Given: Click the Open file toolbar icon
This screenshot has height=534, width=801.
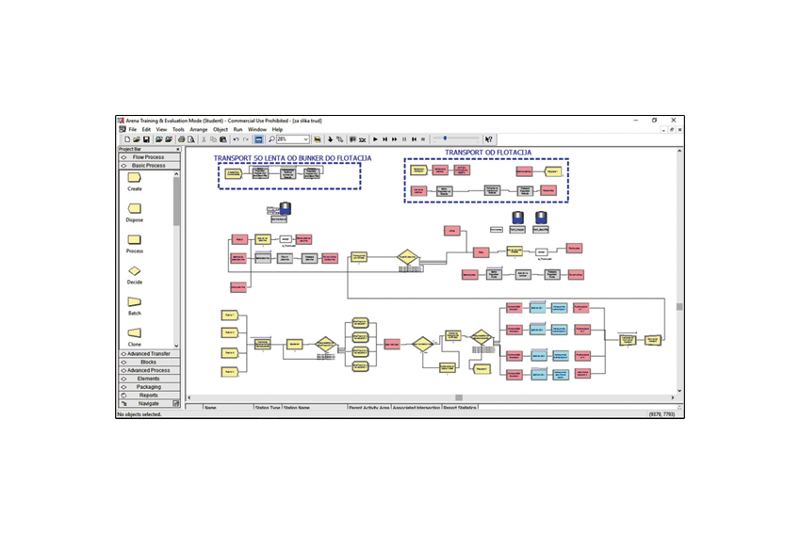Looking at the screenshot, I should click(137, 138).
